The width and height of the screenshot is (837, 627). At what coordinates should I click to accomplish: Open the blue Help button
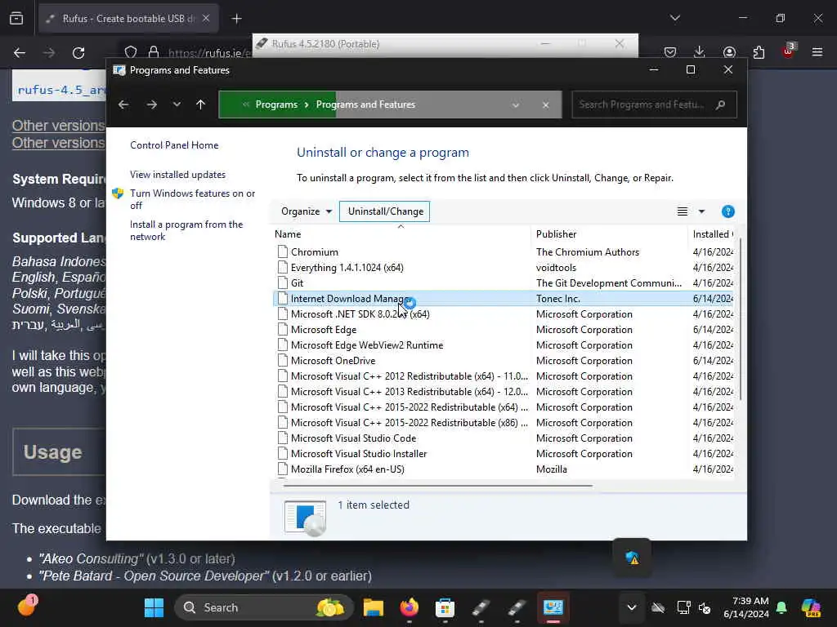point(727,211)
